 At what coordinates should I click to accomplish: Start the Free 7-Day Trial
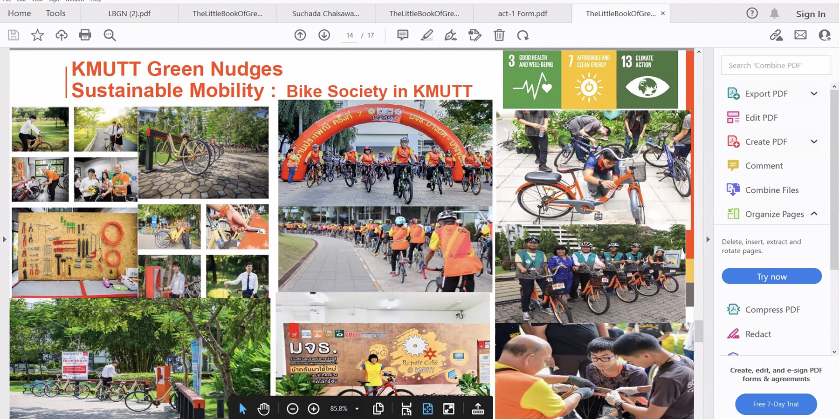pos(775,404)
